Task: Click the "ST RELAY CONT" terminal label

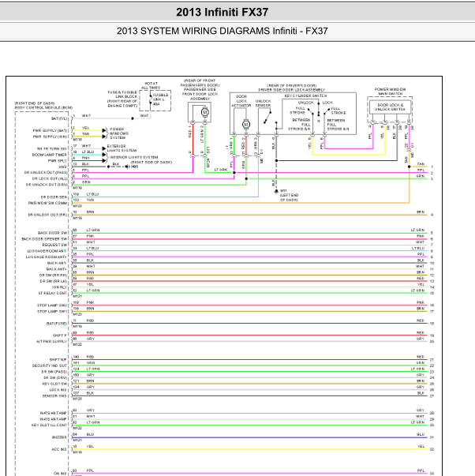Action: pyautogui.click(x=53, y=293)
